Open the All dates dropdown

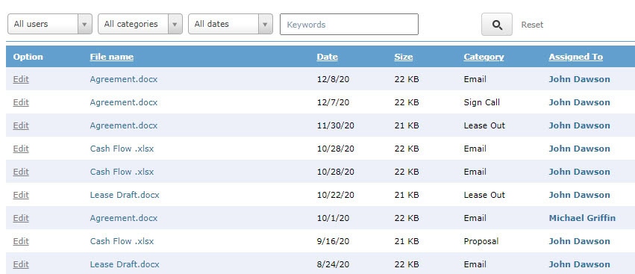click(231, 24)
